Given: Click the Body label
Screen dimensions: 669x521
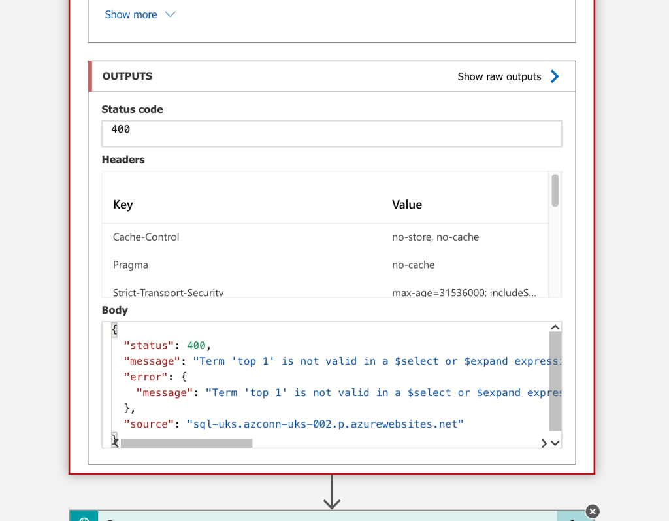Looking at the screenshot, I should tap(115, 310).
